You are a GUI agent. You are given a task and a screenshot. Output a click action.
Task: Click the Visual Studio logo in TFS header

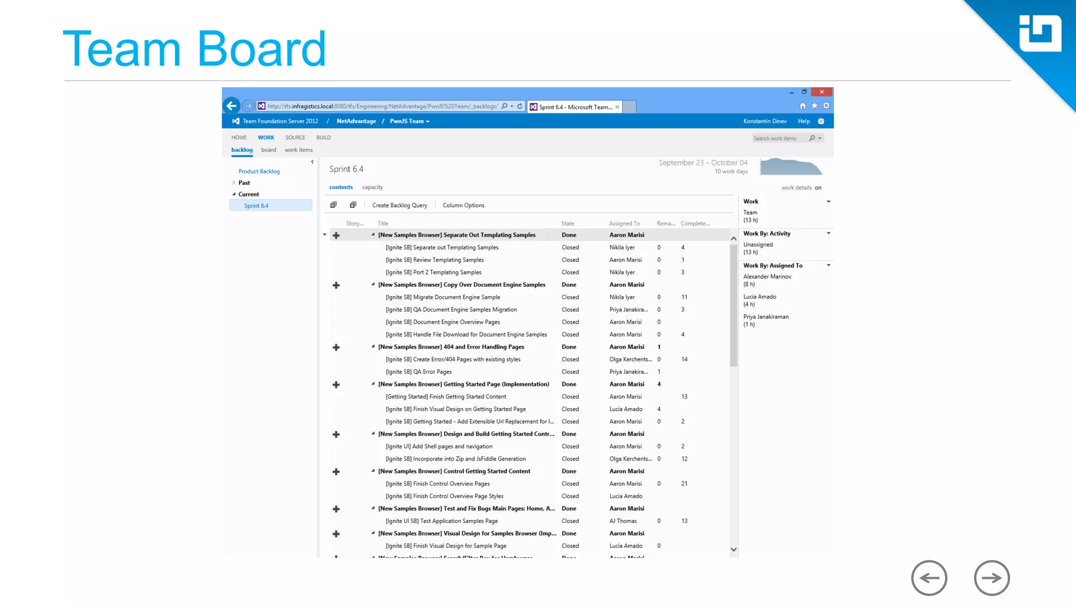pos(236,121)
